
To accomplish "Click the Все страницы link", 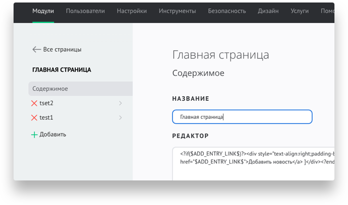I will pos(62,50).
